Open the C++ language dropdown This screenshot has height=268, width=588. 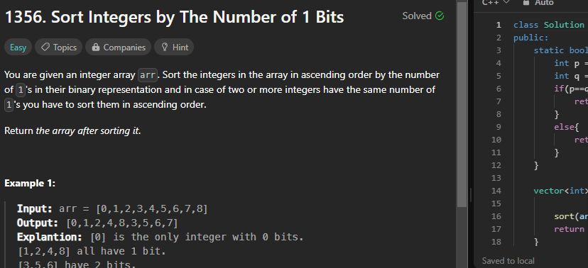coord(496,3)
